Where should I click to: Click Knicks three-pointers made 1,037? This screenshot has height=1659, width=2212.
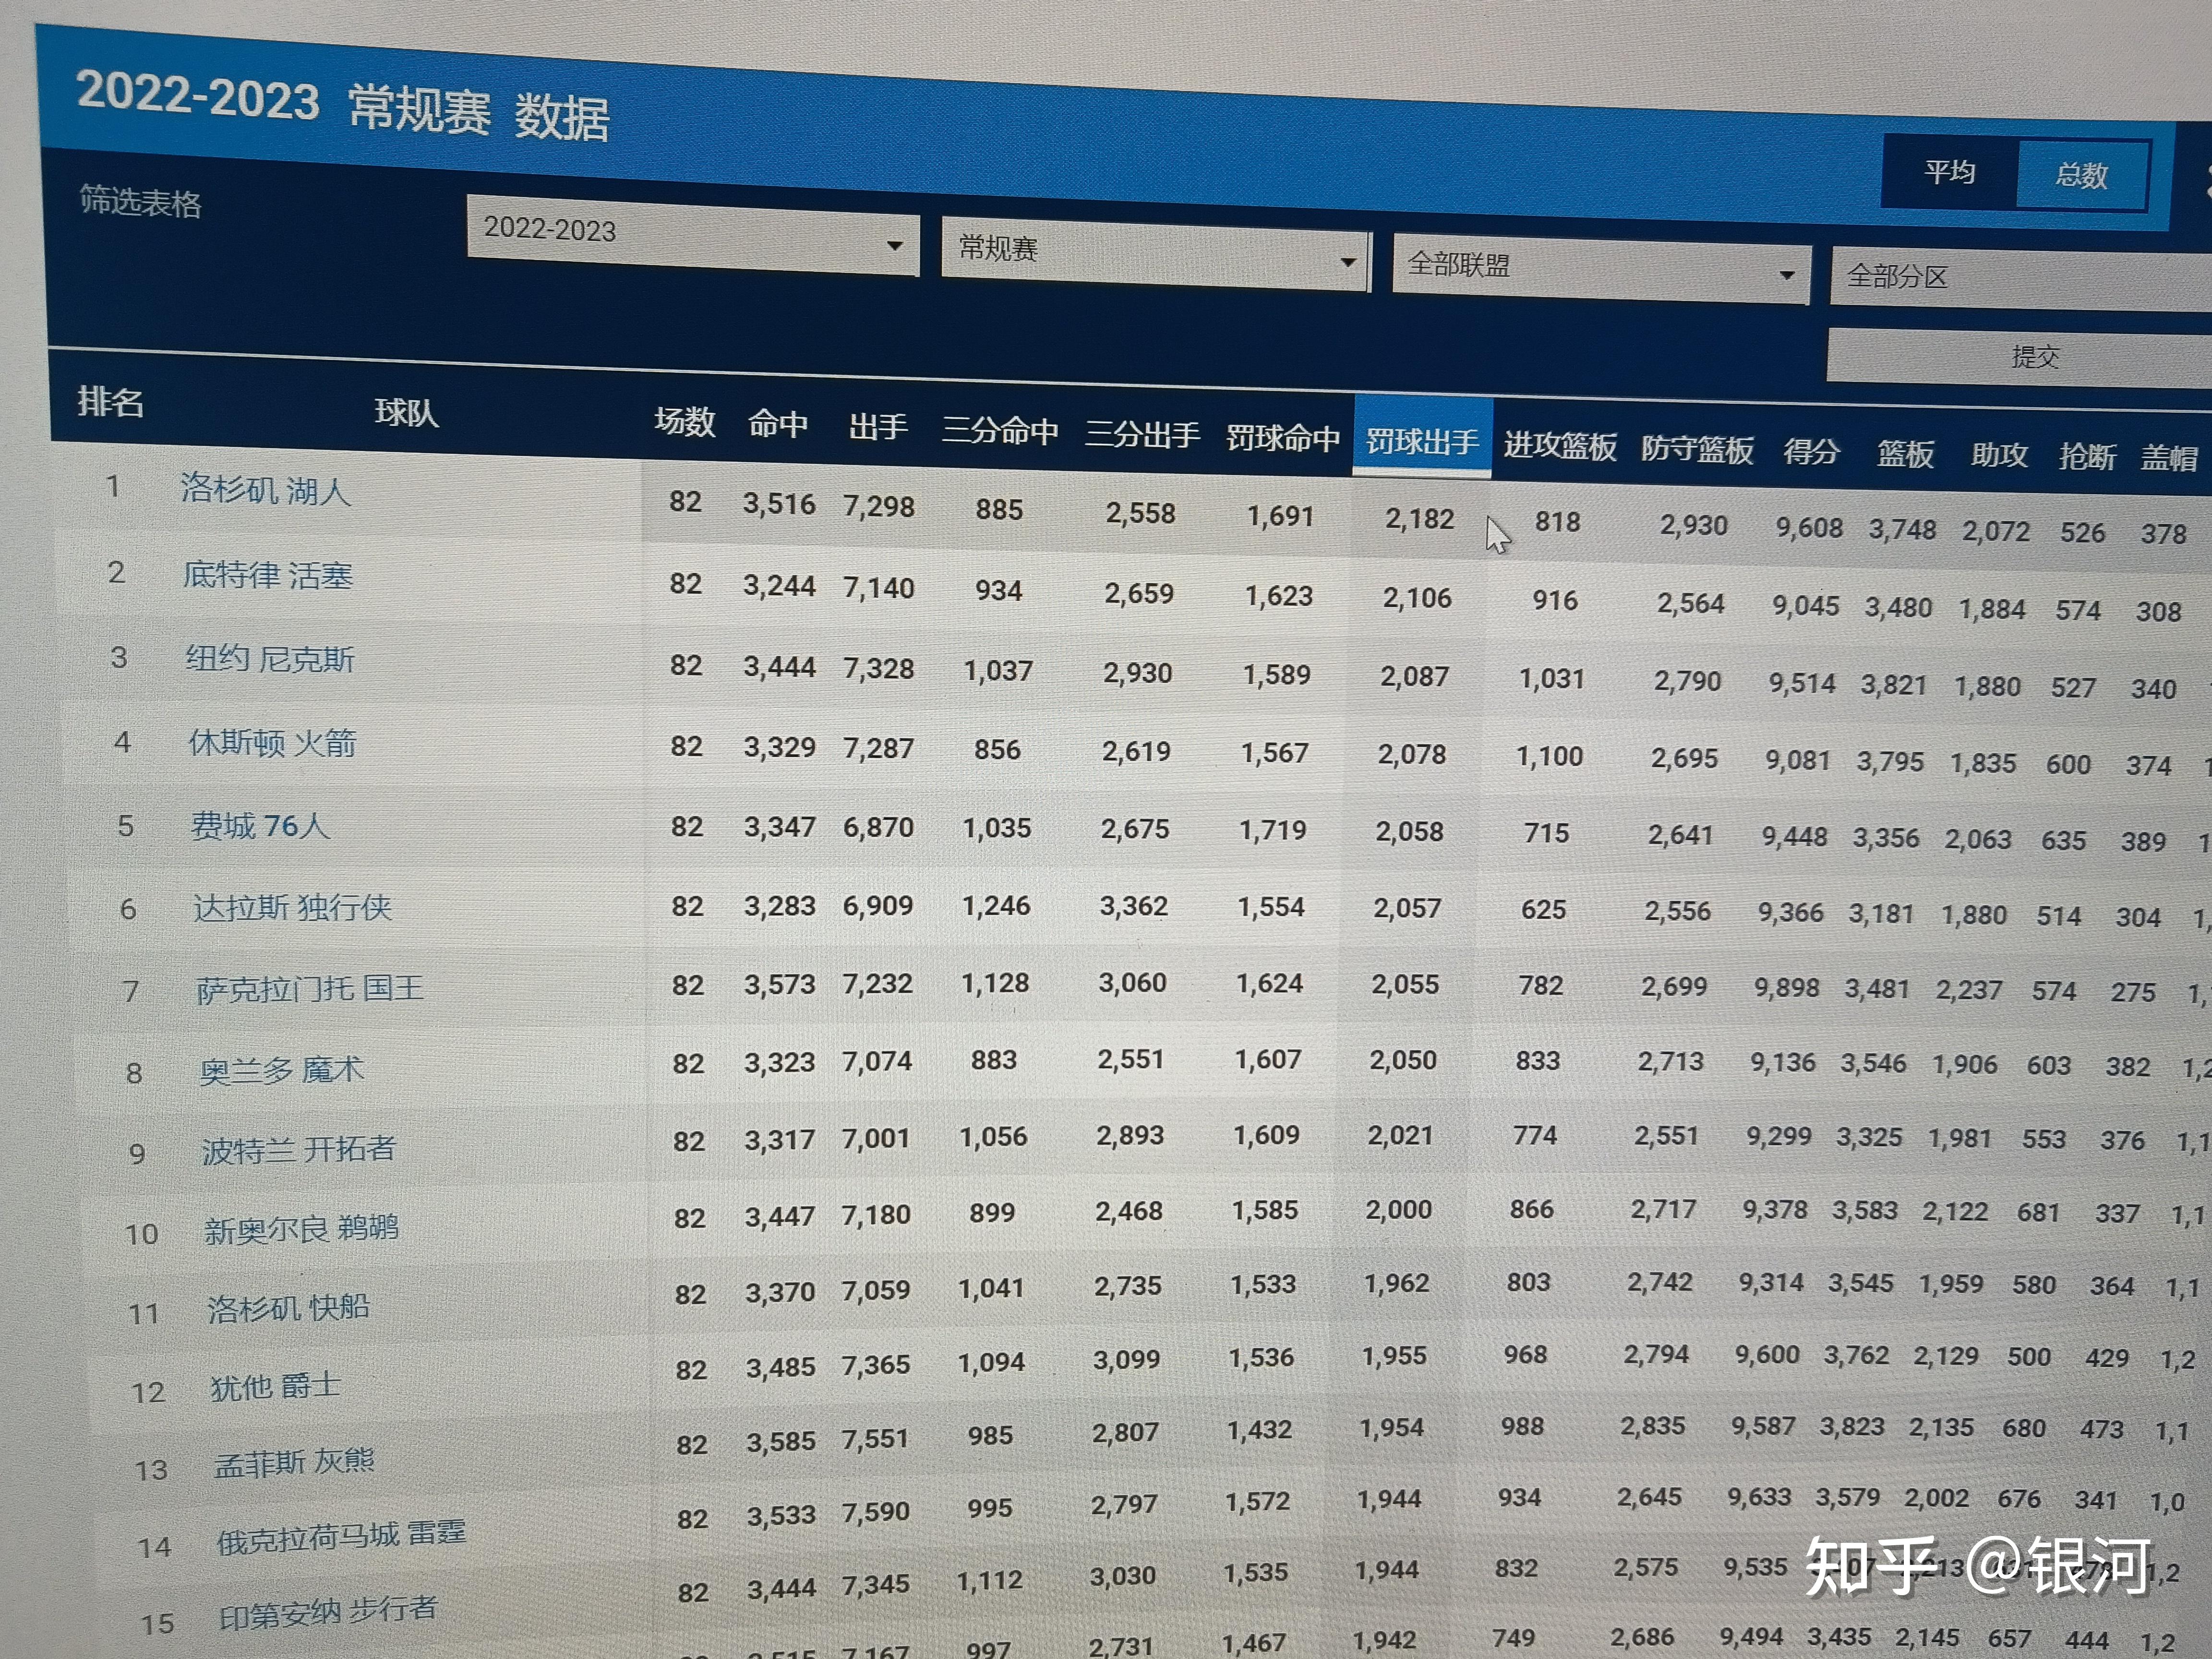click(998, 670)
